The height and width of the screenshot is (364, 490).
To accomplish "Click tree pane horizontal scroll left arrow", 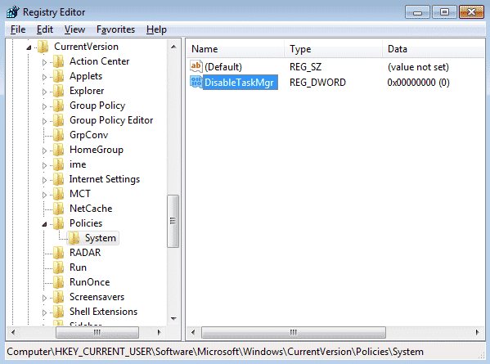I will point(13,332).
